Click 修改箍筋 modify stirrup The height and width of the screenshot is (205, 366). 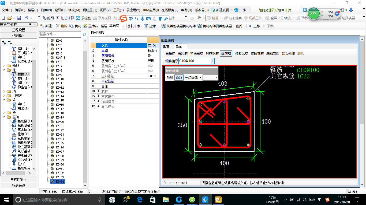click(x=257, y=53)
